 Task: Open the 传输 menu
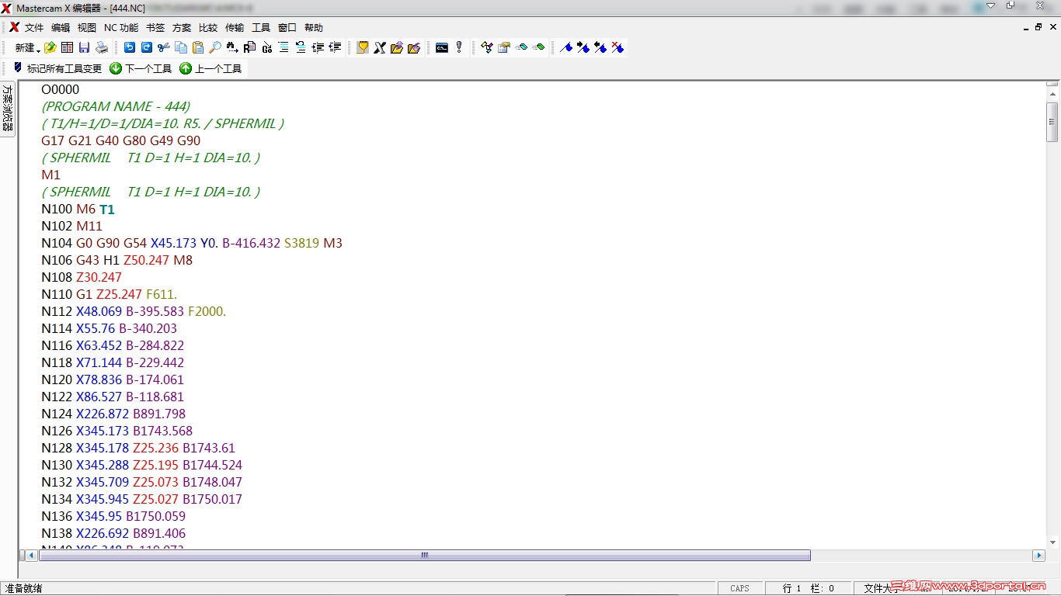coord(235,28)
